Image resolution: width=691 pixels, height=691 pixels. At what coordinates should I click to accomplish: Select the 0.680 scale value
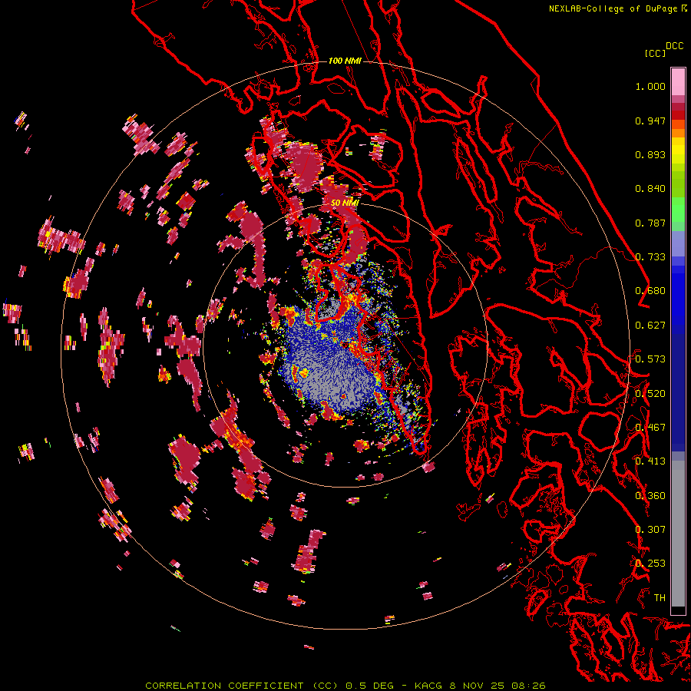[650, 291]
